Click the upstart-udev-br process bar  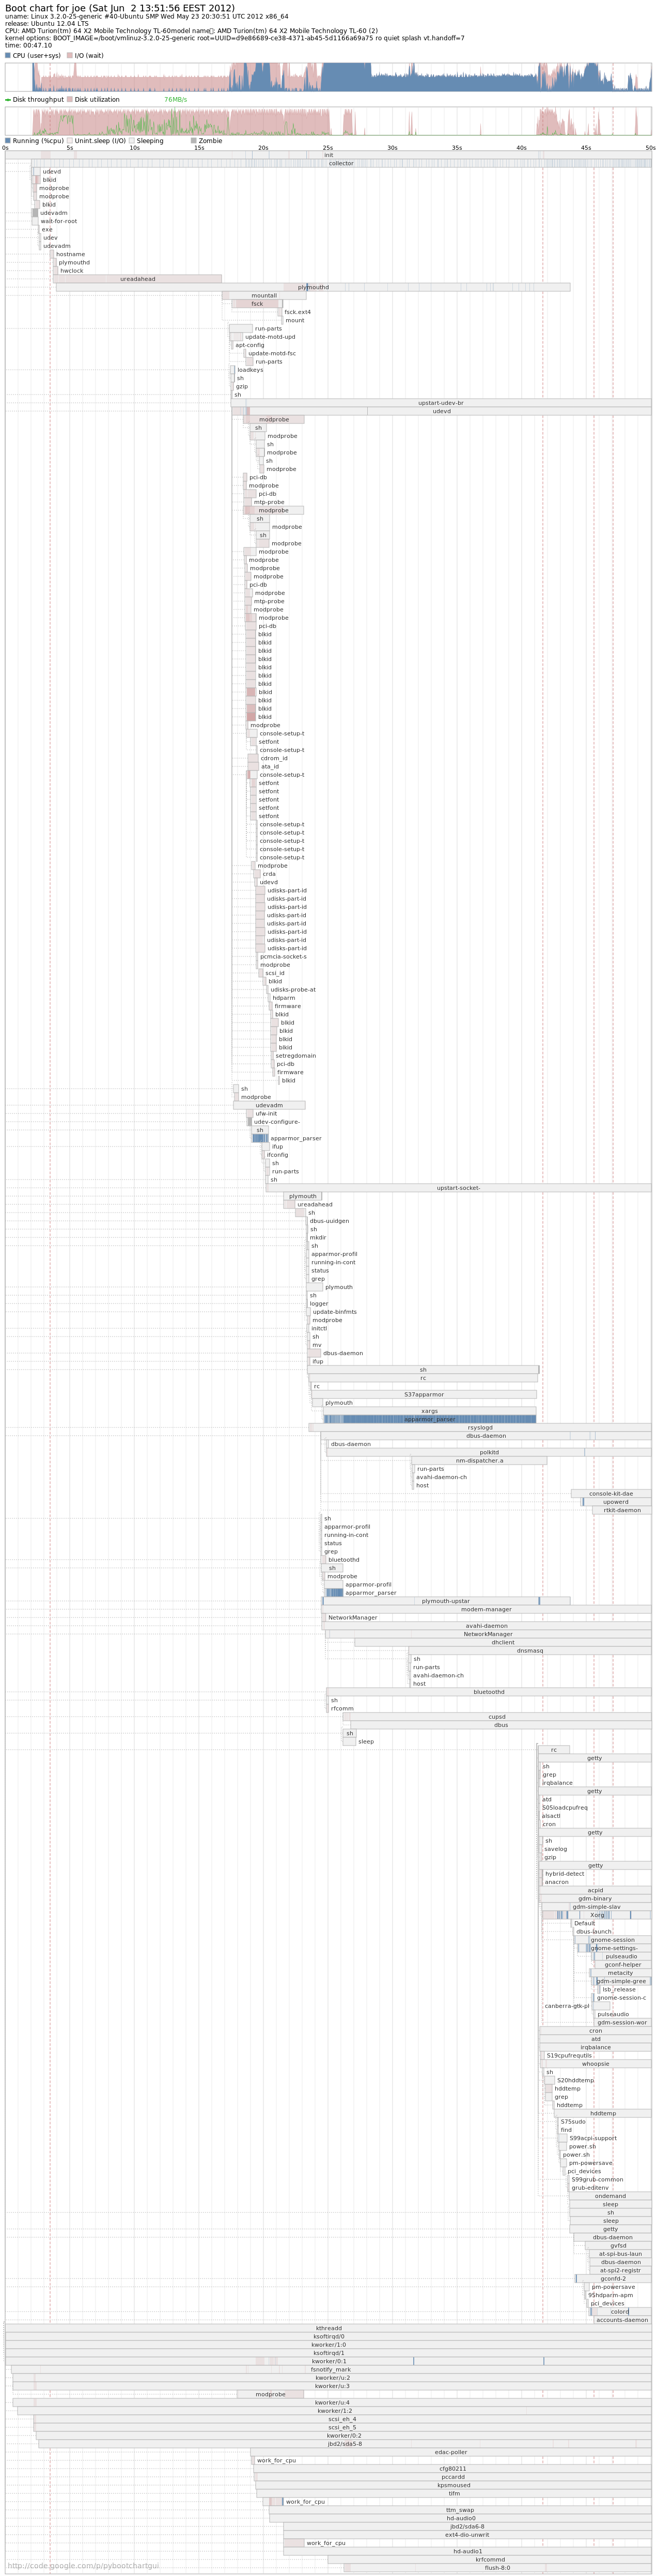point(441,403)
